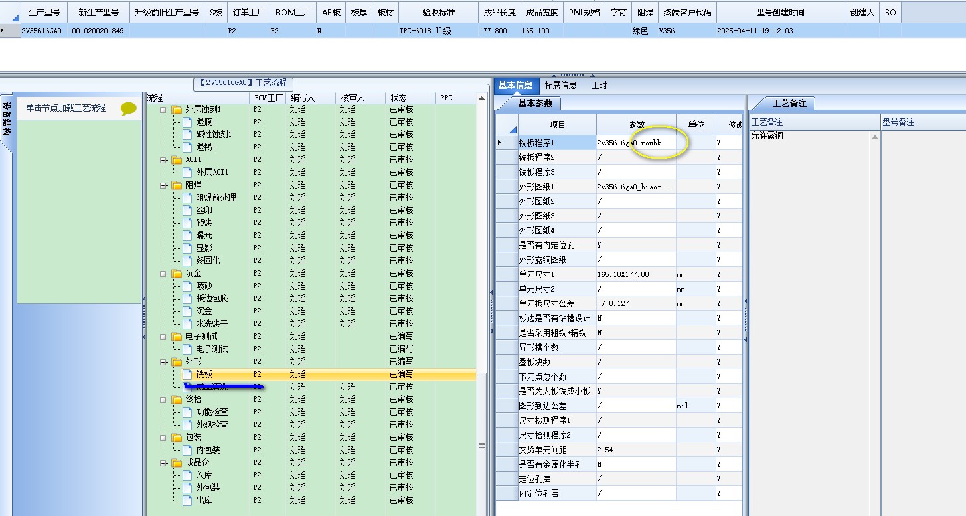Collapse the 电子测试 group tree node
Screen dimensions: 966x516
coord(164,336)
